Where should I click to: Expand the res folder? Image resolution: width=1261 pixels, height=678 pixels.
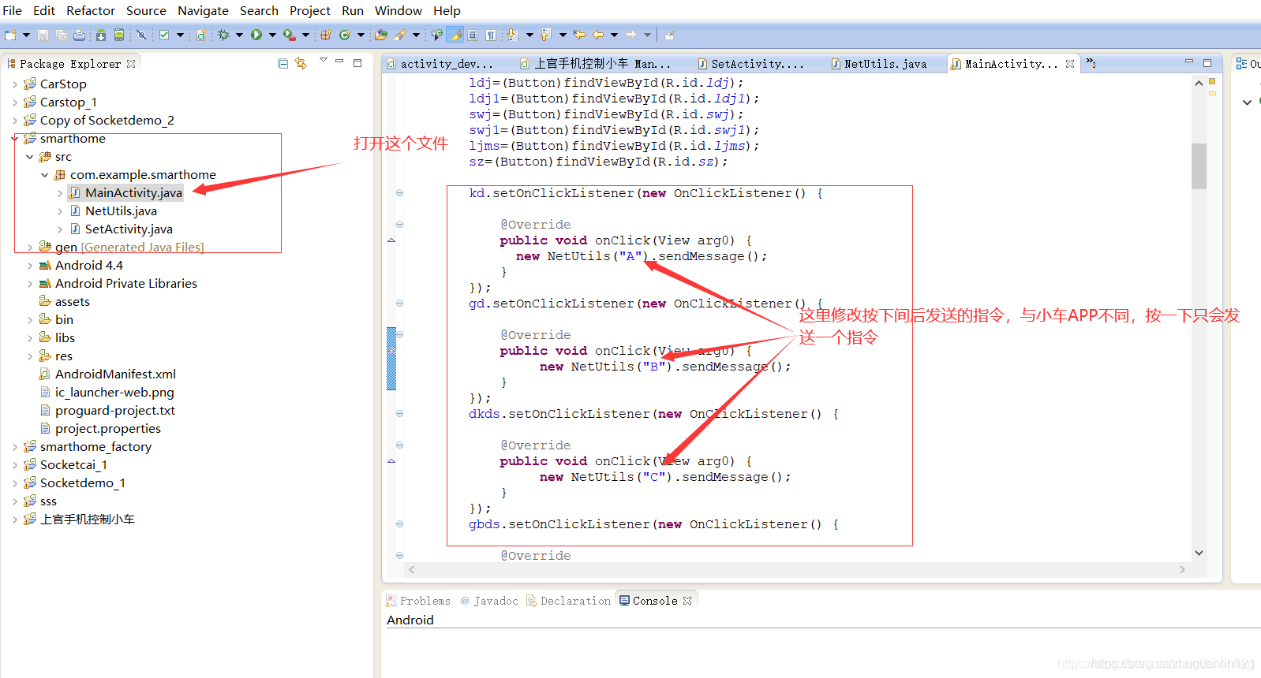pyautogui.click(x=29, y=356)
